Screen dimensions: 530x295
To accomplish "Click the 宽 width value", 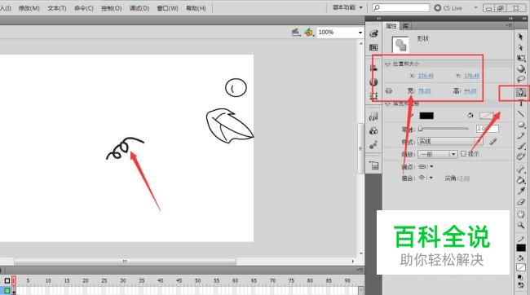I will (x=424, y=91).
